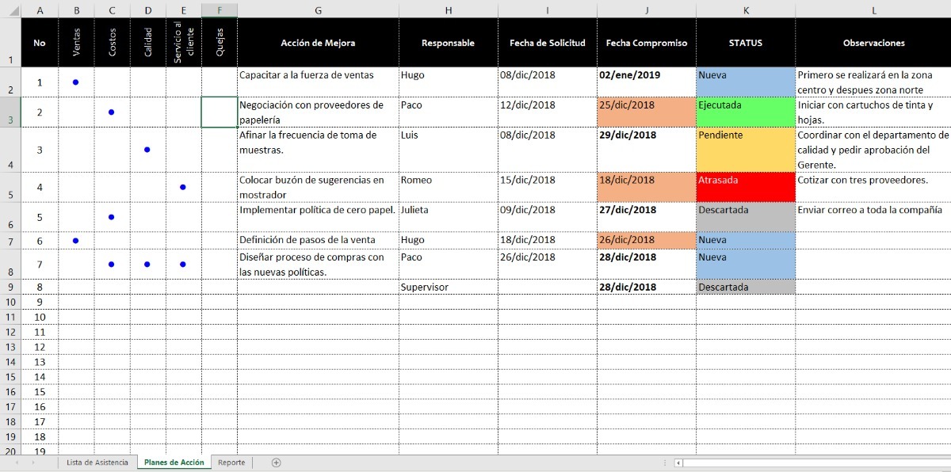Open the Reporte sheet tab
Image resolution: width=951 pixels, height=472 pixels.
[231, 462]
